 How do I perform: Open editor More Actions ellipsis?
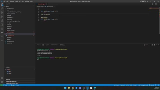click(x=158, y=4)
